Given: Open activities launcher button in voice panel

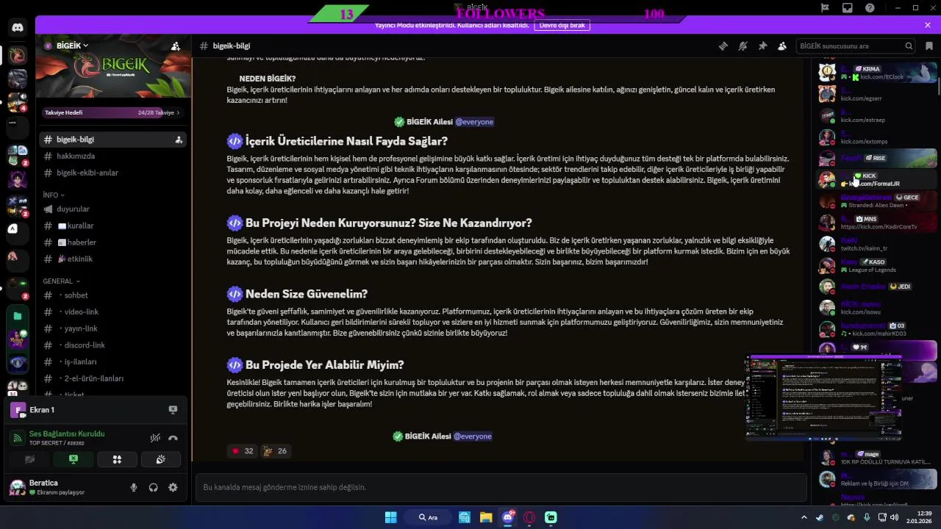Looking at the screenshot, I should (117, 459).
